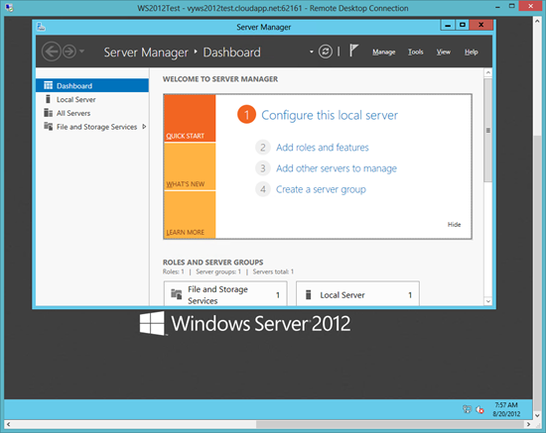
Task: Click the Dashboard grid icon in sidebar
Action: click(x=48, y=85)
